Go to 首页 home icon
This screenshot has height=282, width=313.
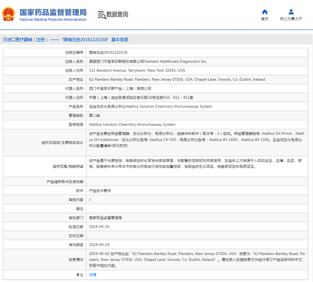[265, 12]
